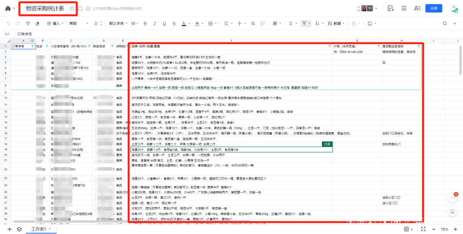Redo the last action
This screenshot has width=463, height=234.
tap(18, 24)
